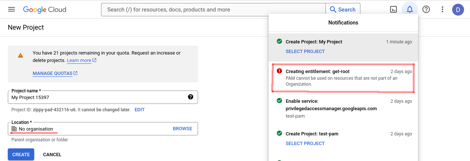Cancel the new project form
Image resolution: width=470 pixels, height=161 pixels.
point(52,154)
